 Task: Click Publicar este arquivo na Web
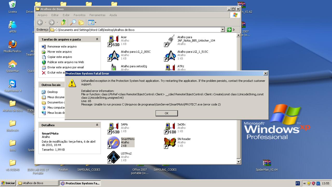[66, 62]
